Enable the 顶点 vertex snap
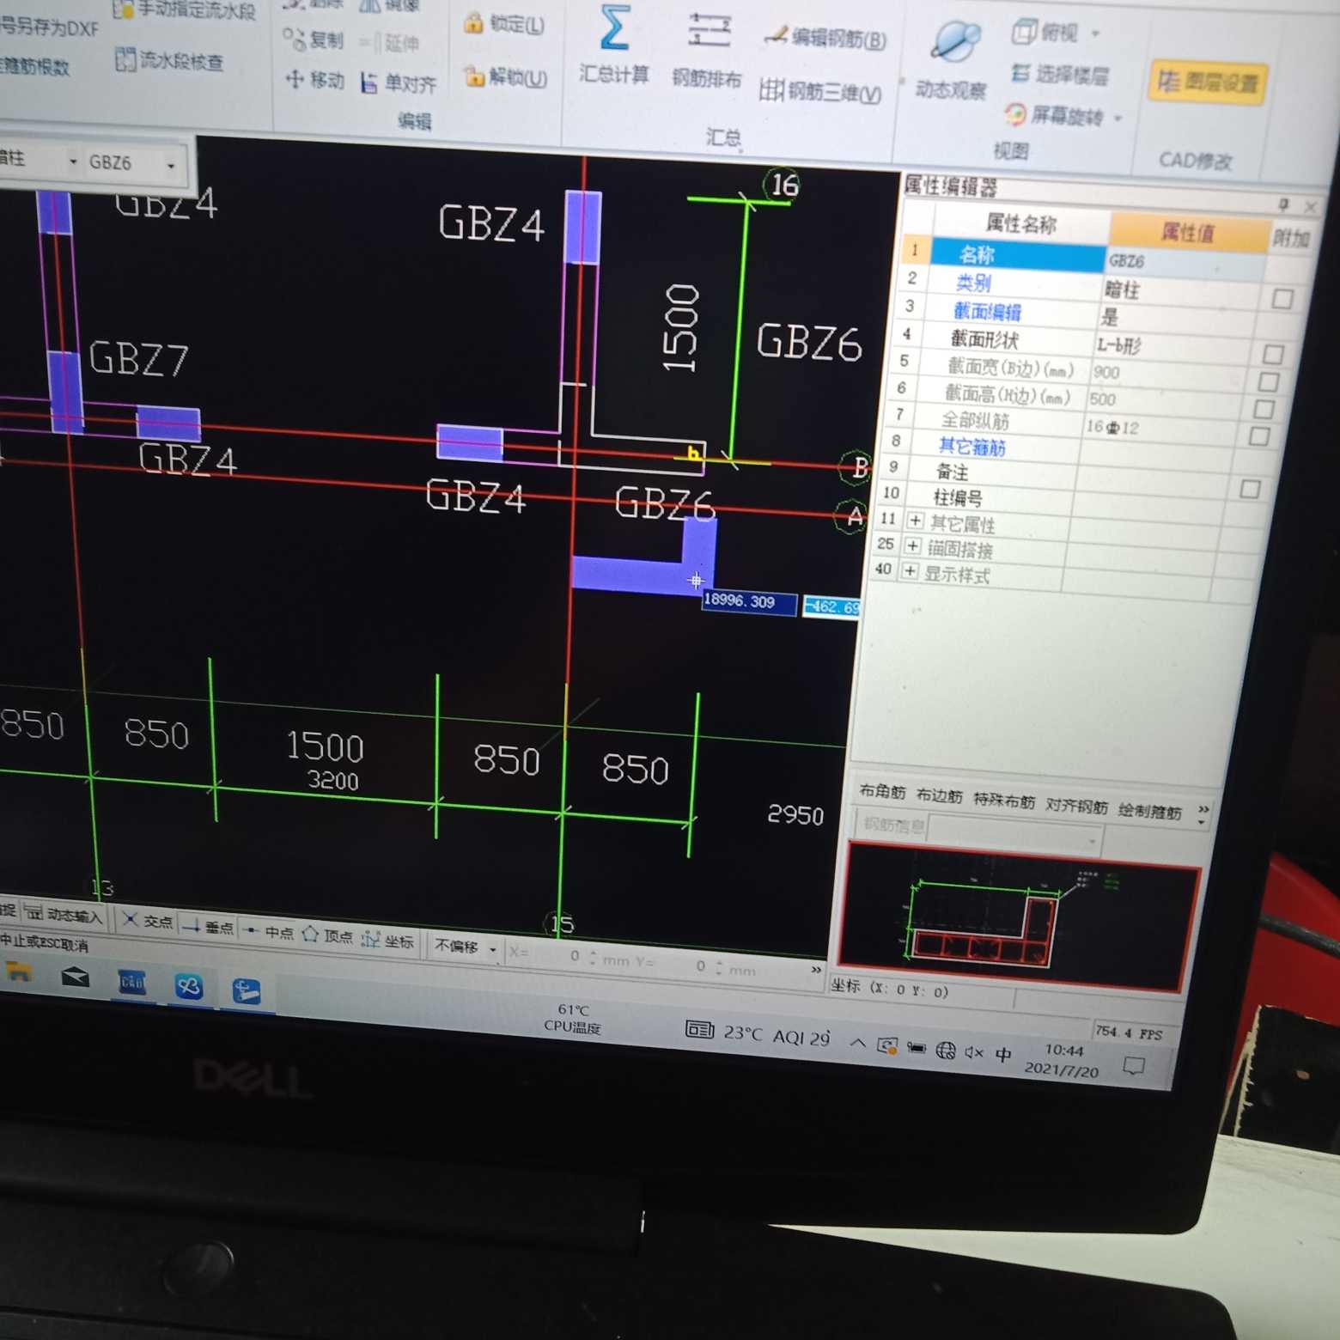This screenshot has height=1340, width=1340. [327, 935]
